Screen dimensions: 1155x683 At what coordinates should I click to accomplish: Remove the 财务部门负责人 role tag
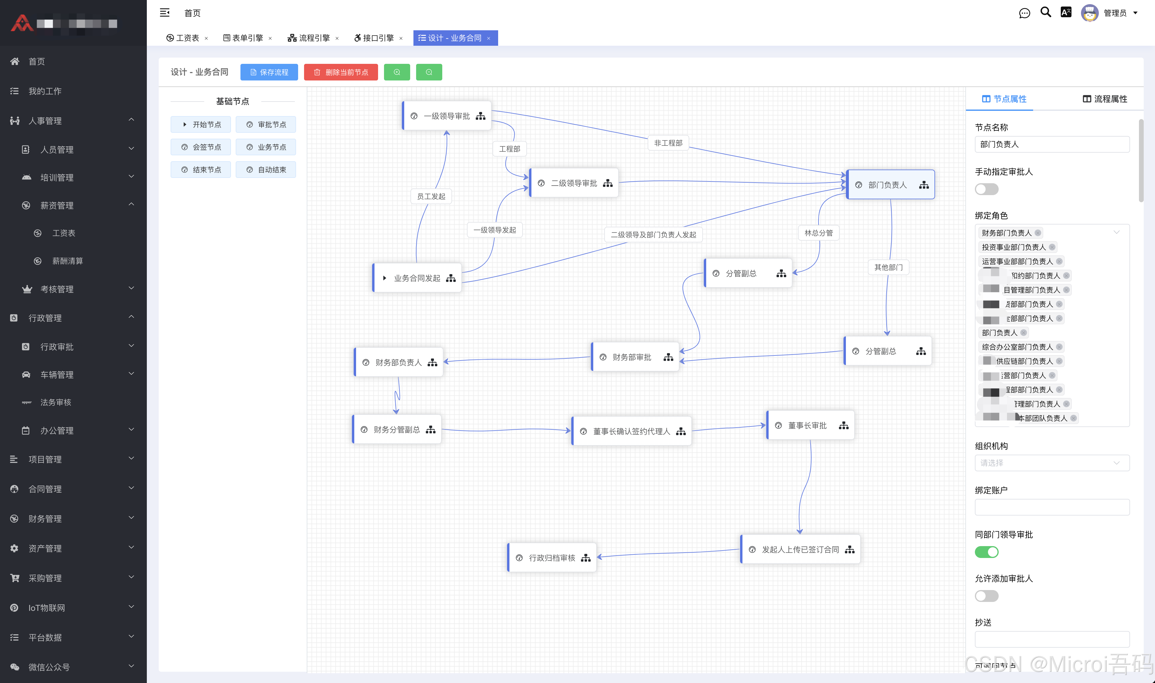pyautogui.click(x=1038, y=233)
